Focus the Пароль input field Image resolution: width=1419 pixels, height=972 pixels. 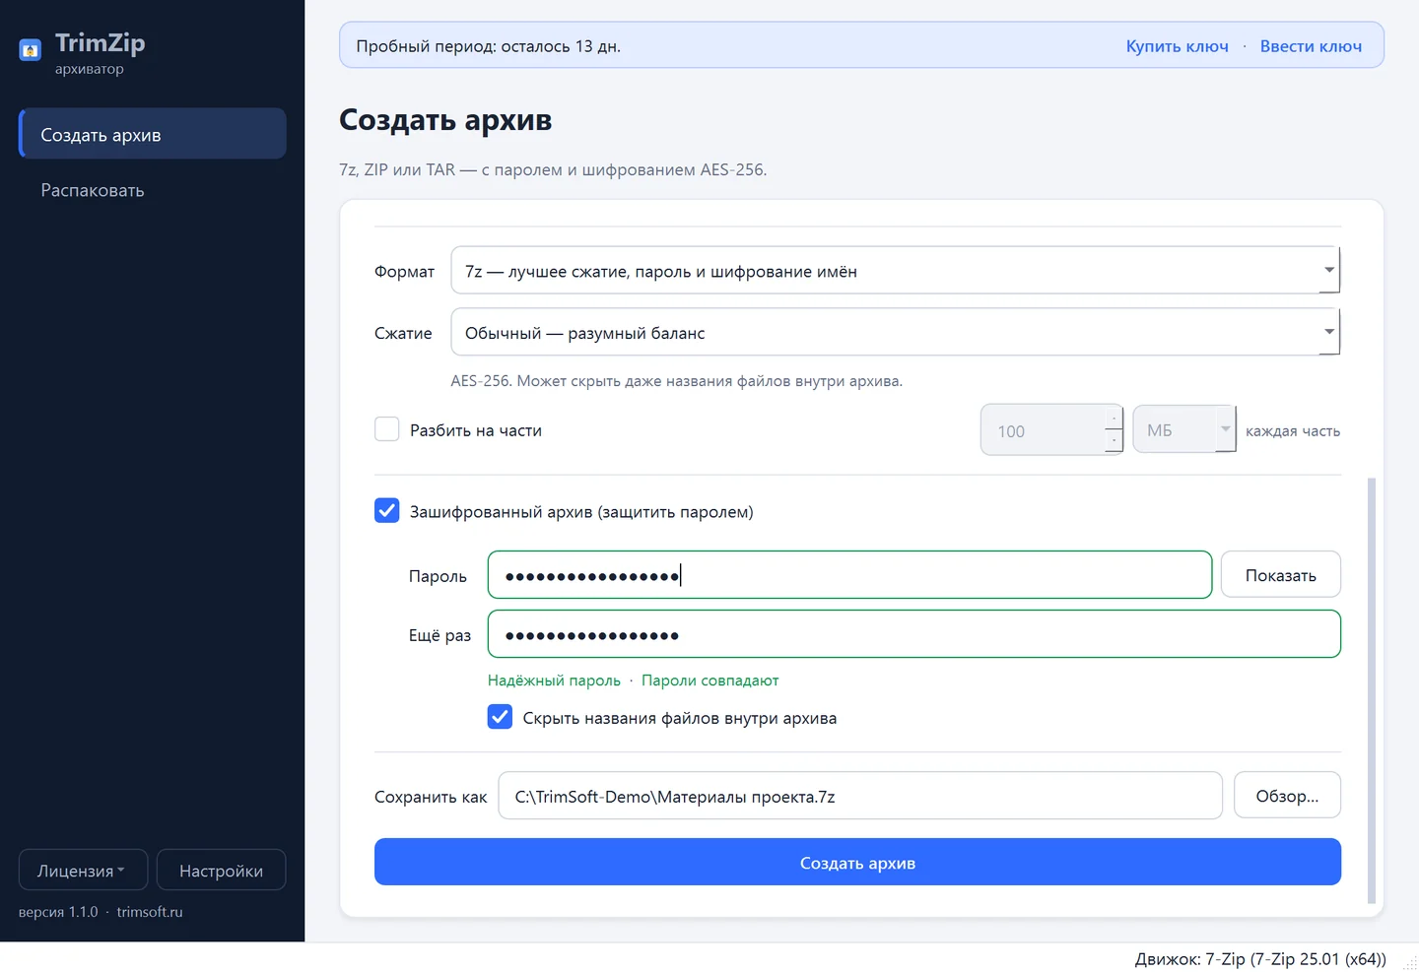[x=849, y=575]
